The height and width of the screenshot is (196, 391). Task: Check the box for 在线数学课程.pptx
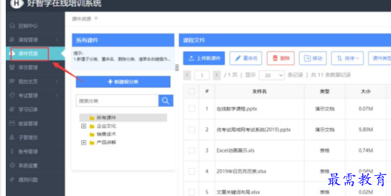click(192, 109)
